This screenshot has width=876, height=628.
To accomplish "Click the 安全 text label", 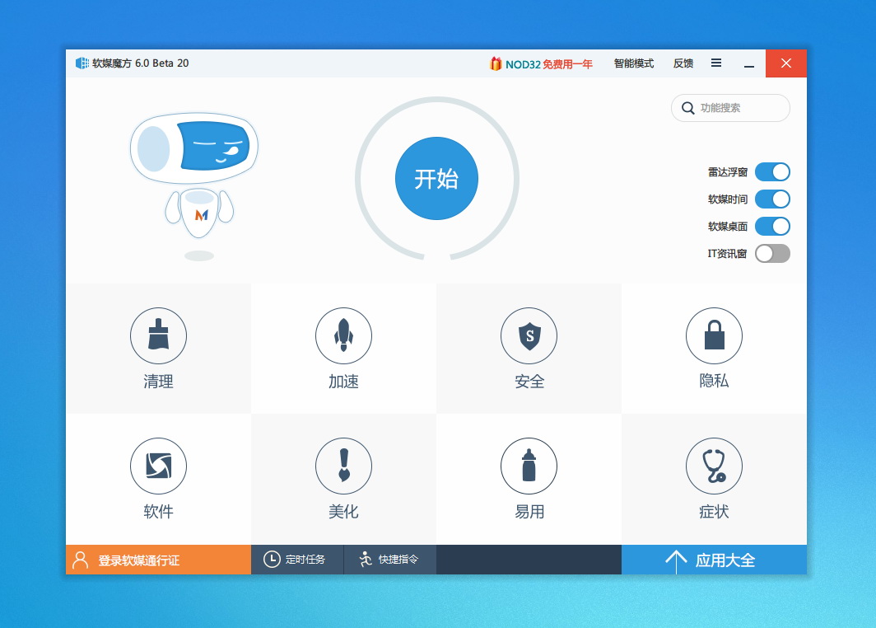I will click(x=529, y=382).
